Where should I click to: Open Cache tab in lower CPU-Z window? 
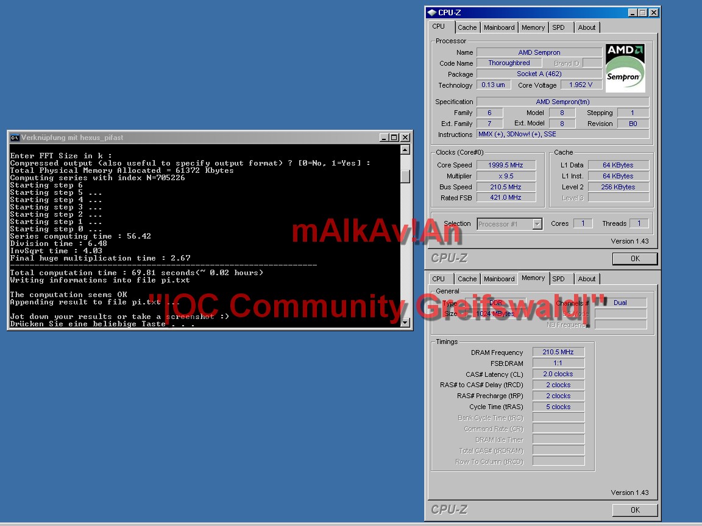pyautogui.click(x=467, y=279)
